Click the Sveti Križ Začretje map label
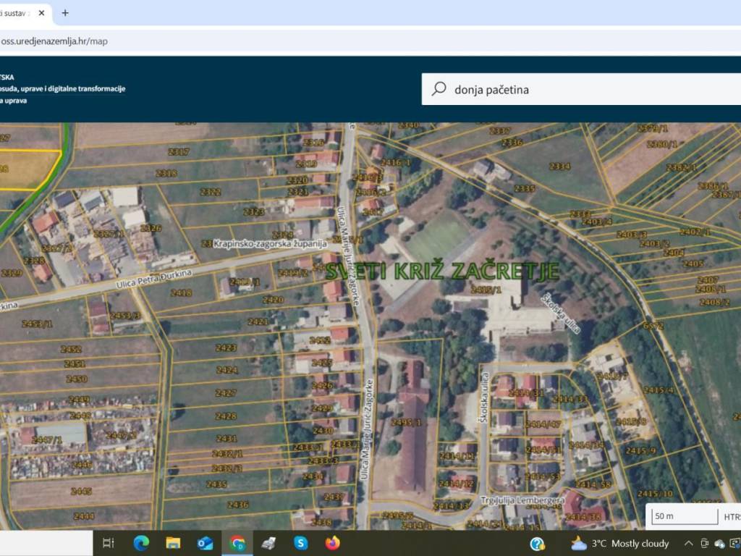Screen dimensions: 741x556 [x=442, y=271]
